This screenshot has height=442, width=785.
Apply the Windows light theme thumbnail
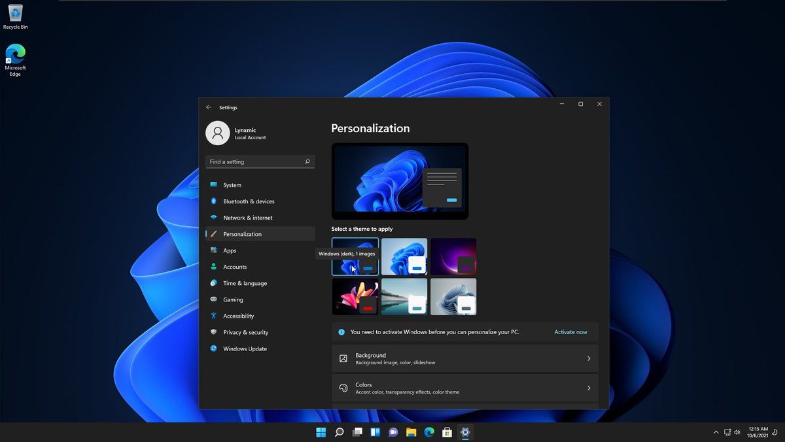[x=404, y=256]
